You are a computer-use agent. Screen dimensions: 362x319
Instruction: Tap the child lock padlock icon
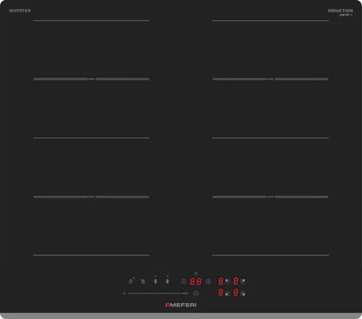[130, 281]
